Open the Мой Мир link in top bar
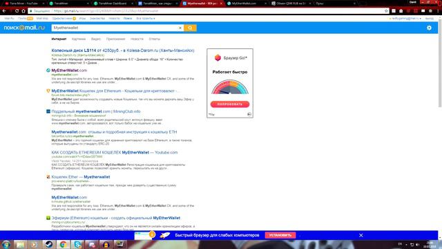Screen dimensions: 442x249 pos(42,19)
